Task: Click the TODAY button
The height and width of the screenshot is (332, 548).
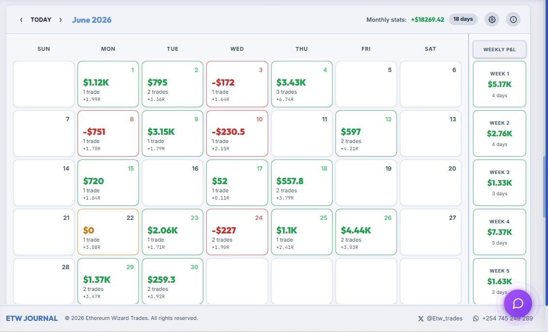Action: 41,20
